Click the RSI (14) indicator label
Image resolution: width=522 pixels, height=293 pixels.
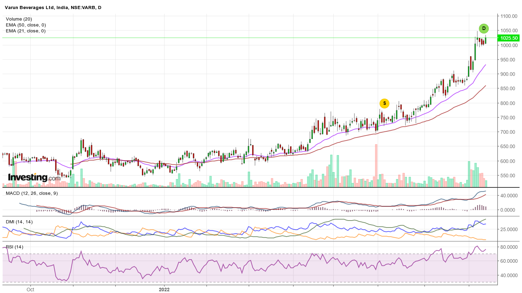coord(15,247)
